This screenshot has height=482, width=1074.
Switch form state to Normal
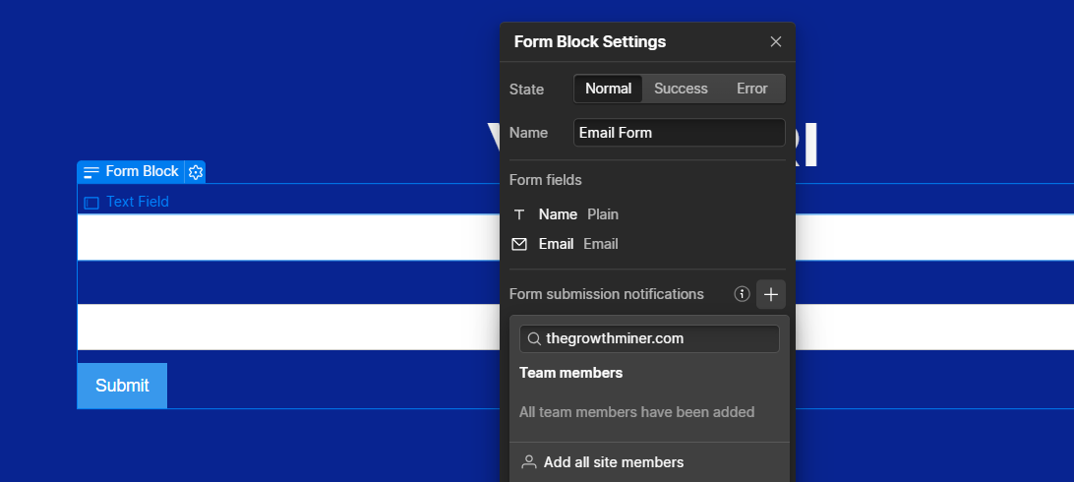coord(608,89)
